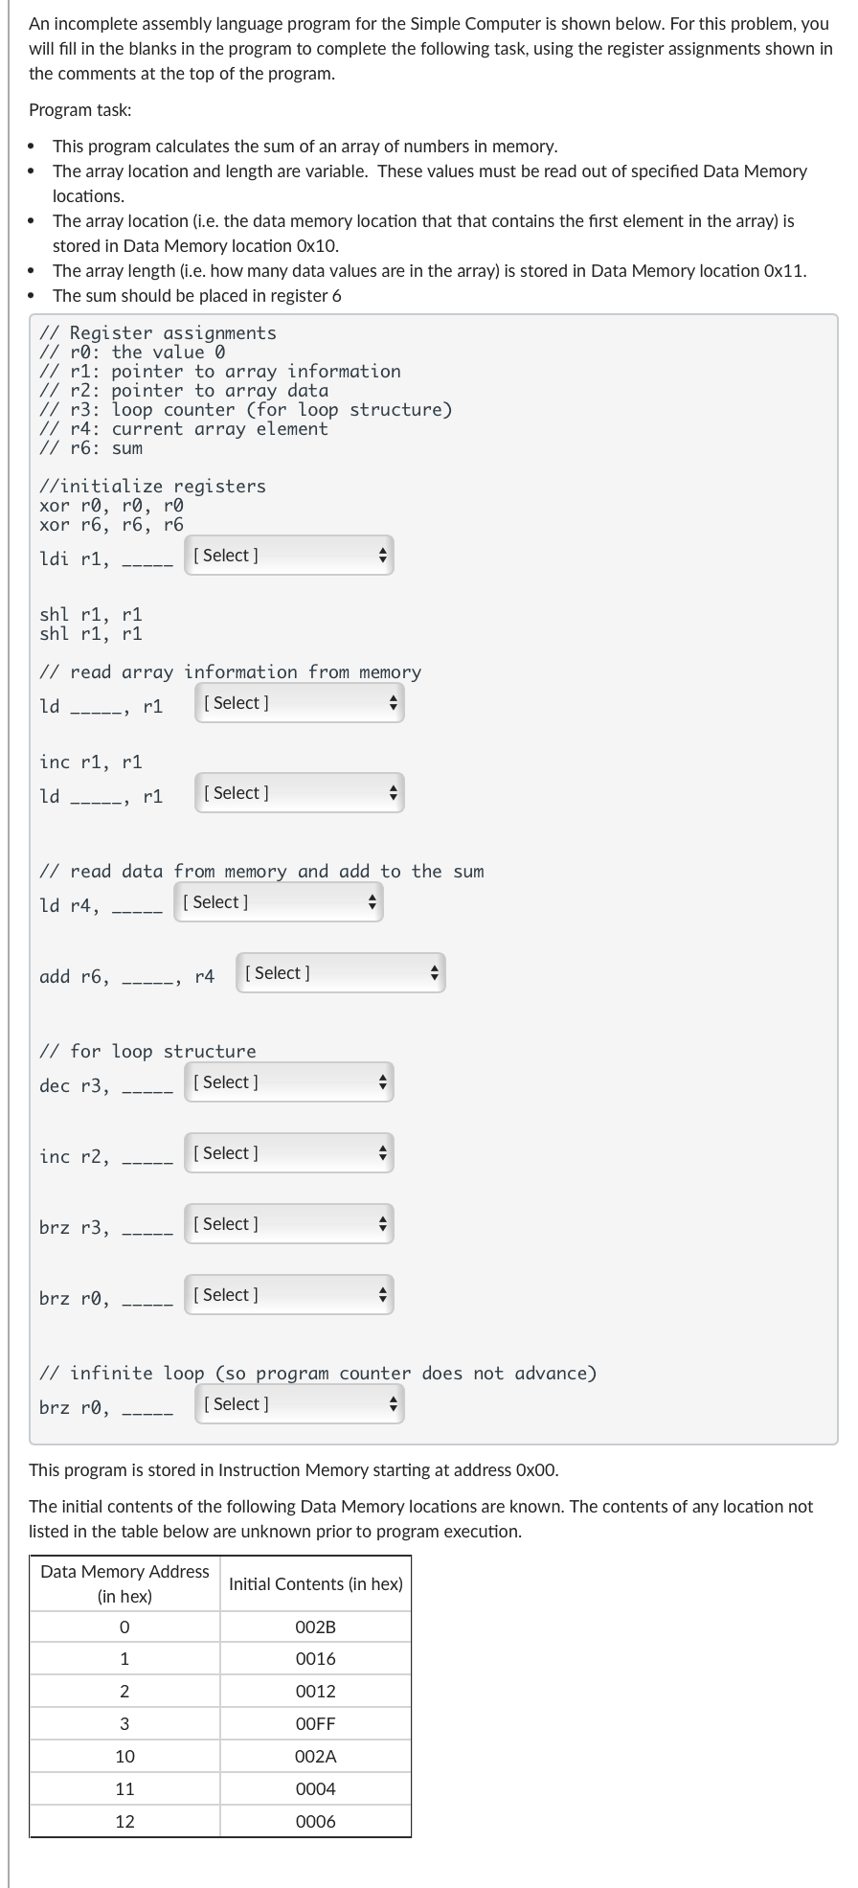Open the first ld r1 Select dropdown
This screenshot has height=1888, width=858.
(299, 702)
